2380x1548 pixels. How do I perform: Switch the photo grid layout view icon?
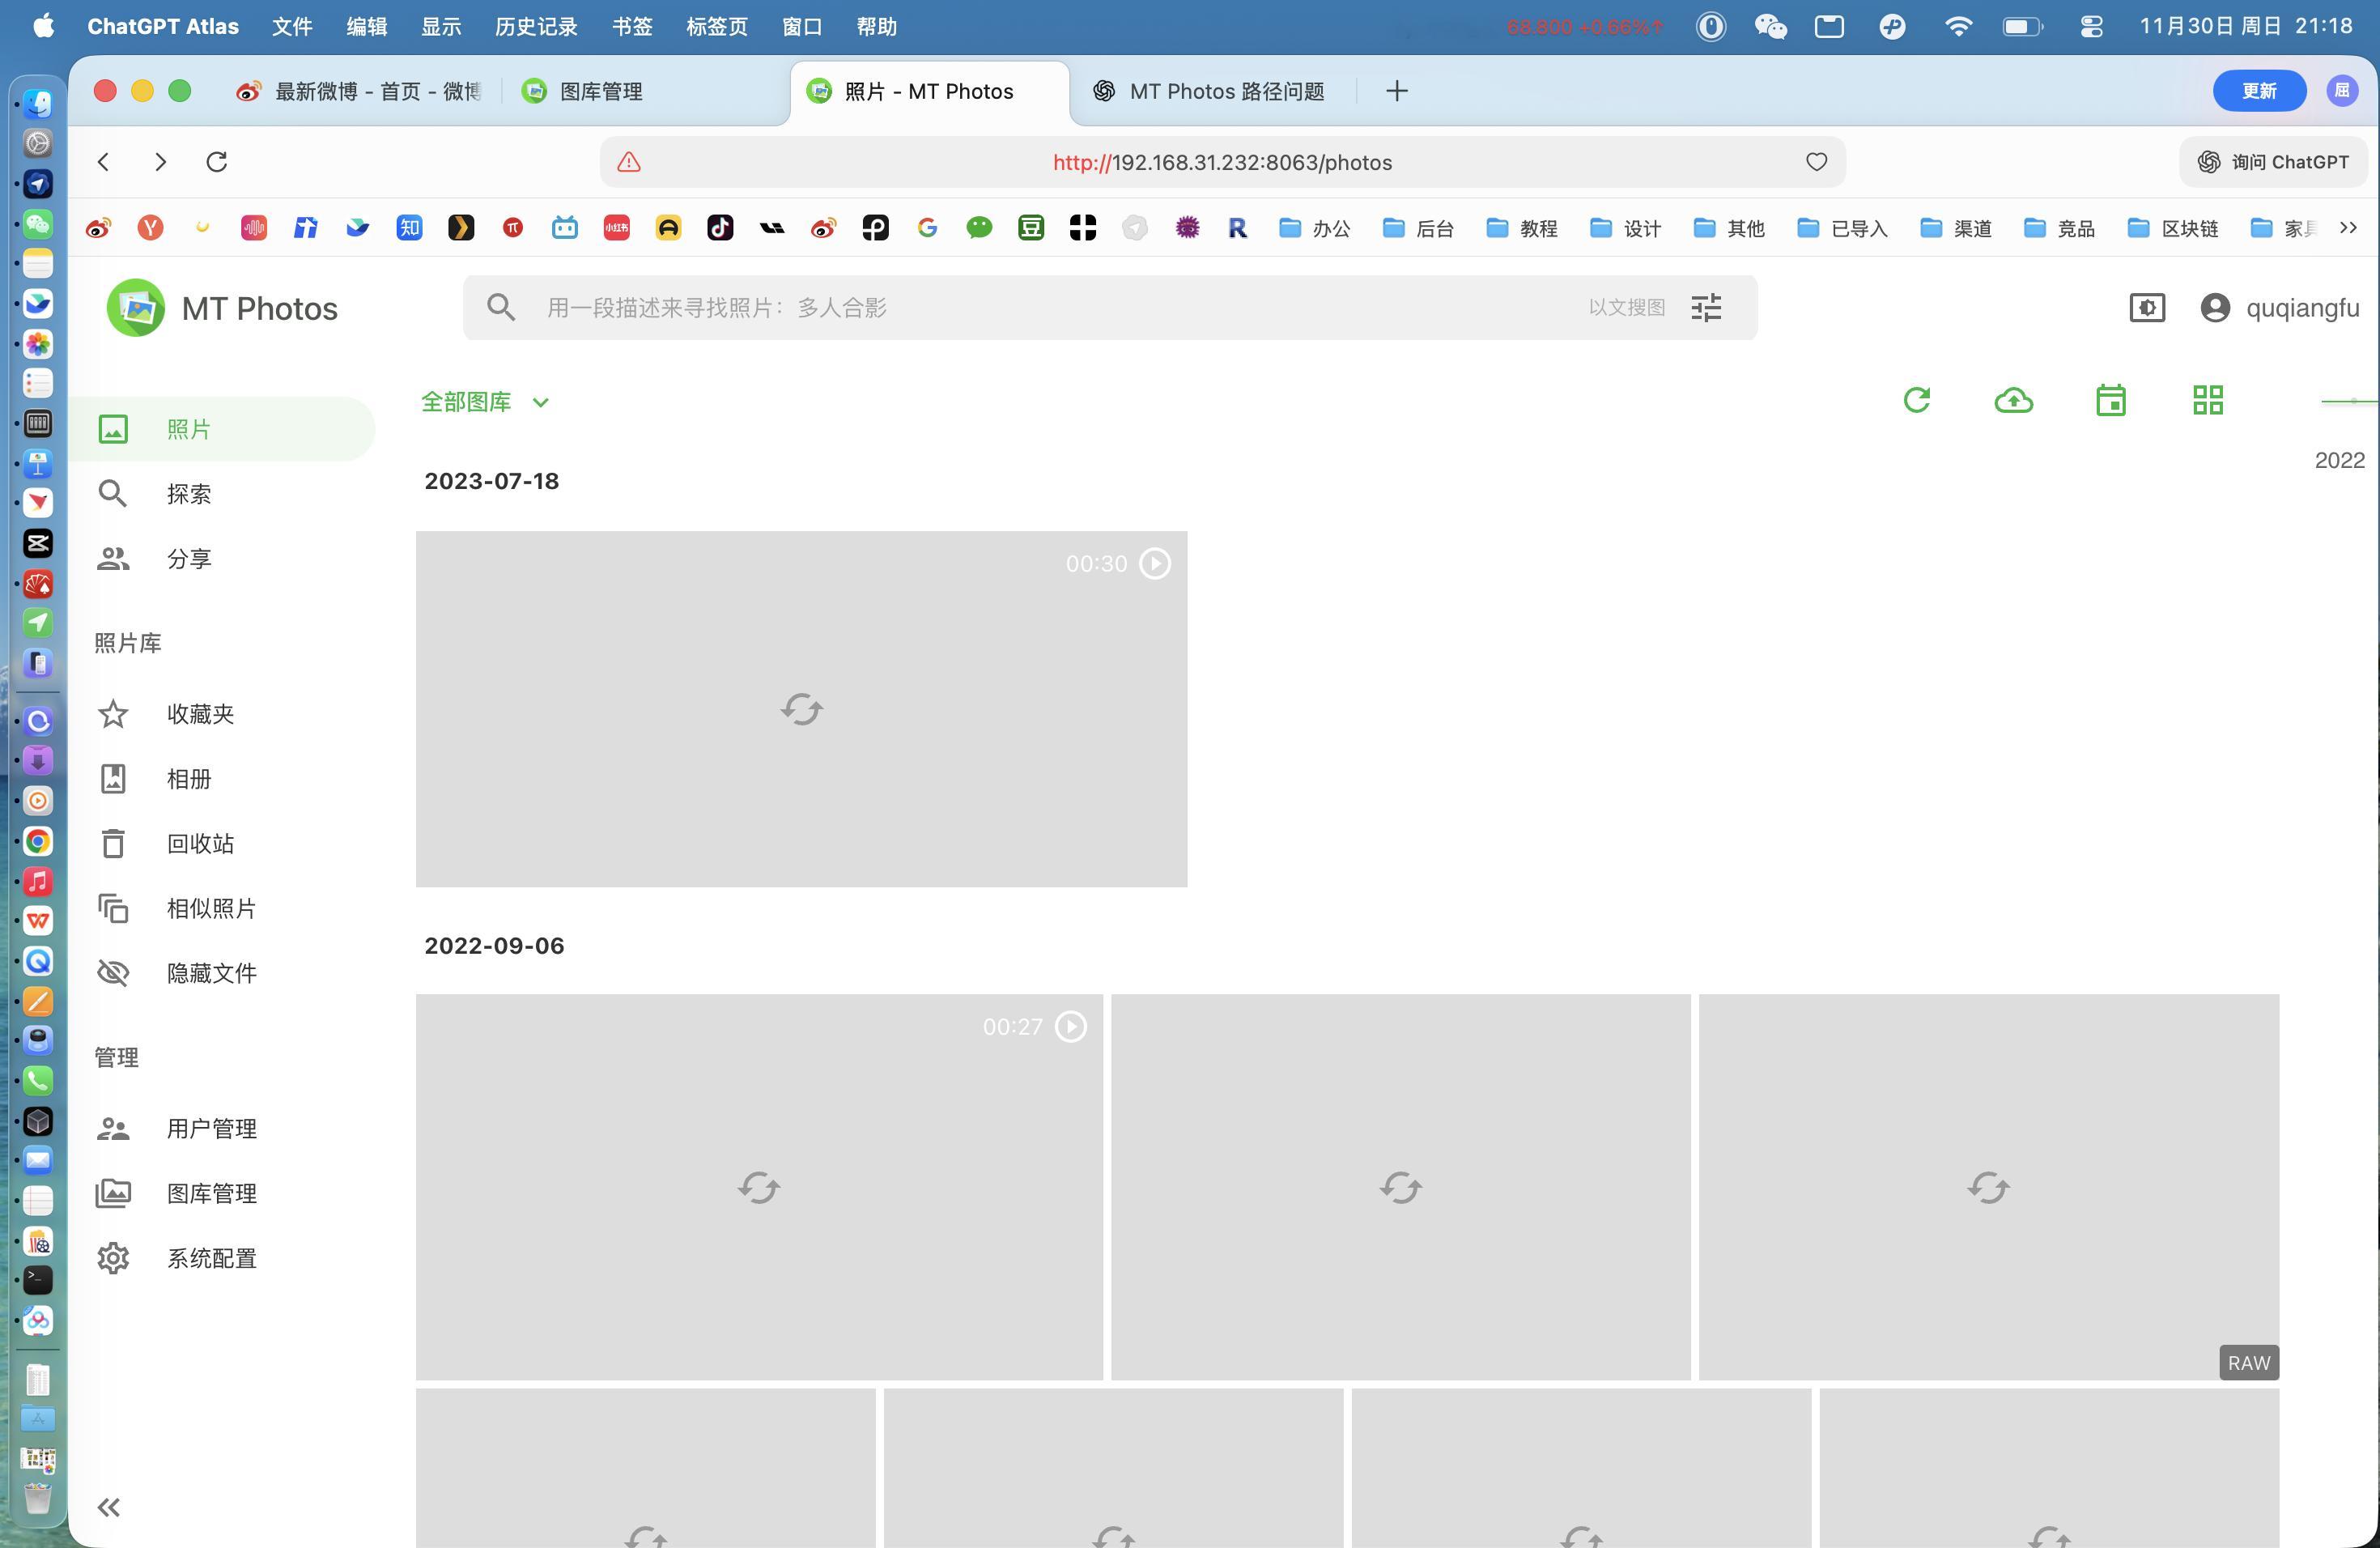click(2207, 401)
